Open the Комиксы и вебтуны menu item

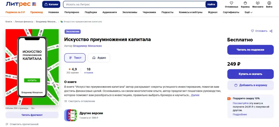pos(190,12)
